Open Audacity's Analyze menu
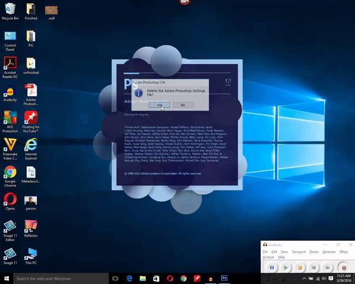Screen dimensions: 355x284 coord(268,257)
